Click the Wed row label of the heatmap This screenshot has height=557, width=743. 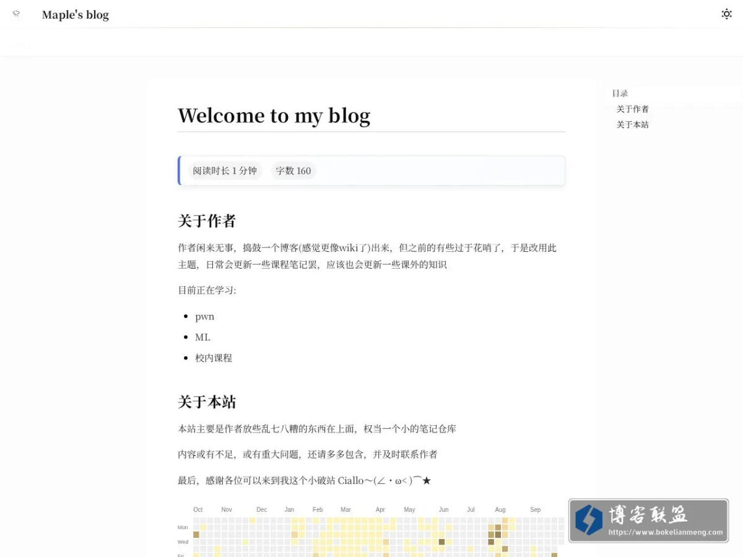pos(183,542)
